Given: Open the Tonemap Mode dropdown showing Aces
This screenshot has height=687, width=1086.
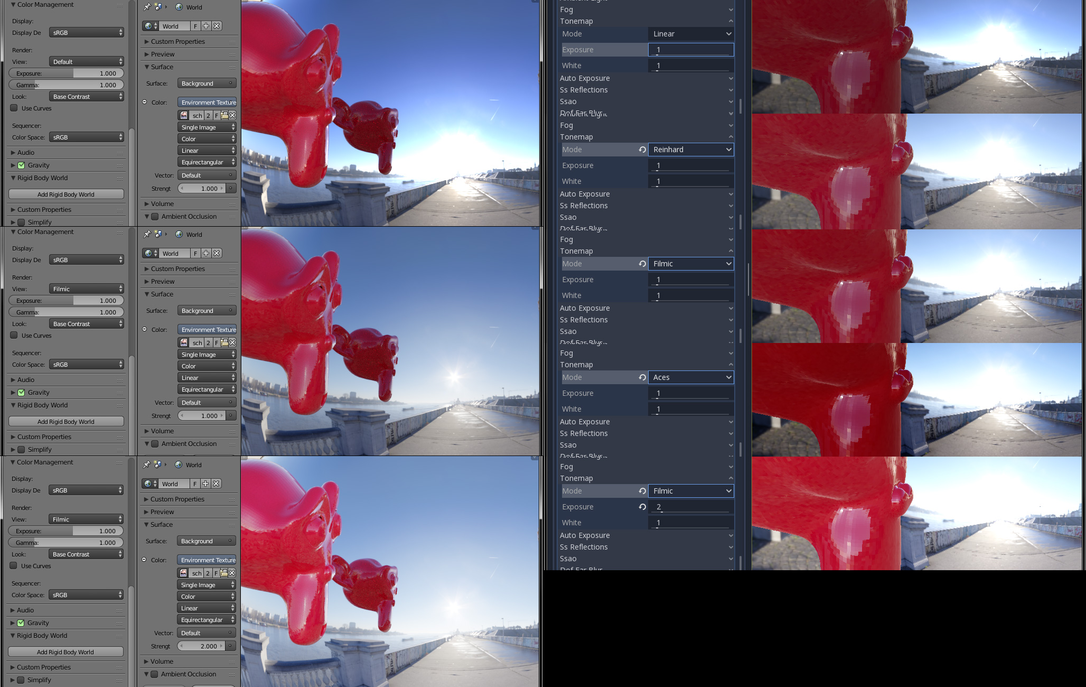Looking at the screenshot, I should coord(691,377).
